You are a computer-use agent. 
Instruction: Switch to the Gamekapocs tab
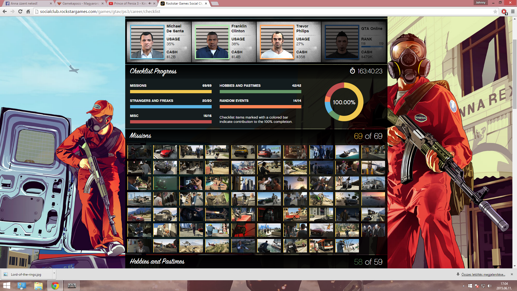point(80,4)
